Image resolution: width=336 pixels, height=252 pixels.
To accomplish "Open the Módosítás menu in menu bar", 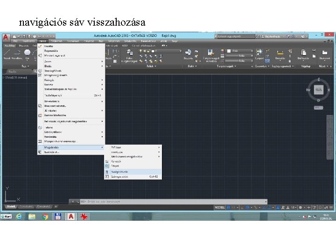I will click(130, 41).
